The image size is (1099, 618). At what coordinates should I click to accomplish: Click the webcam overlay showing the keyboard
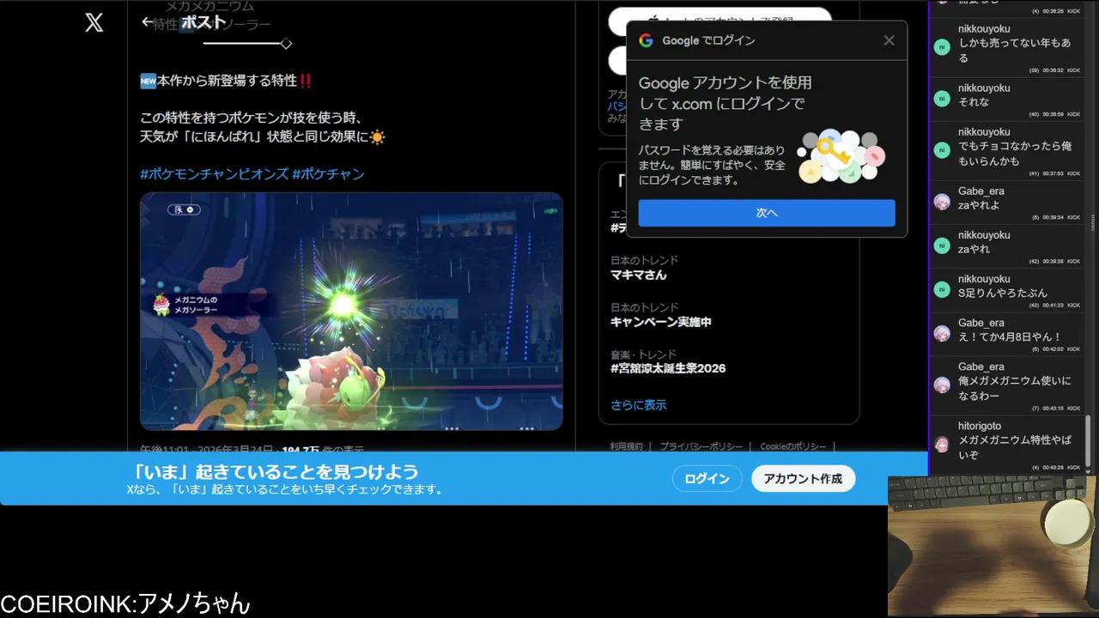[x=993, y=545]
